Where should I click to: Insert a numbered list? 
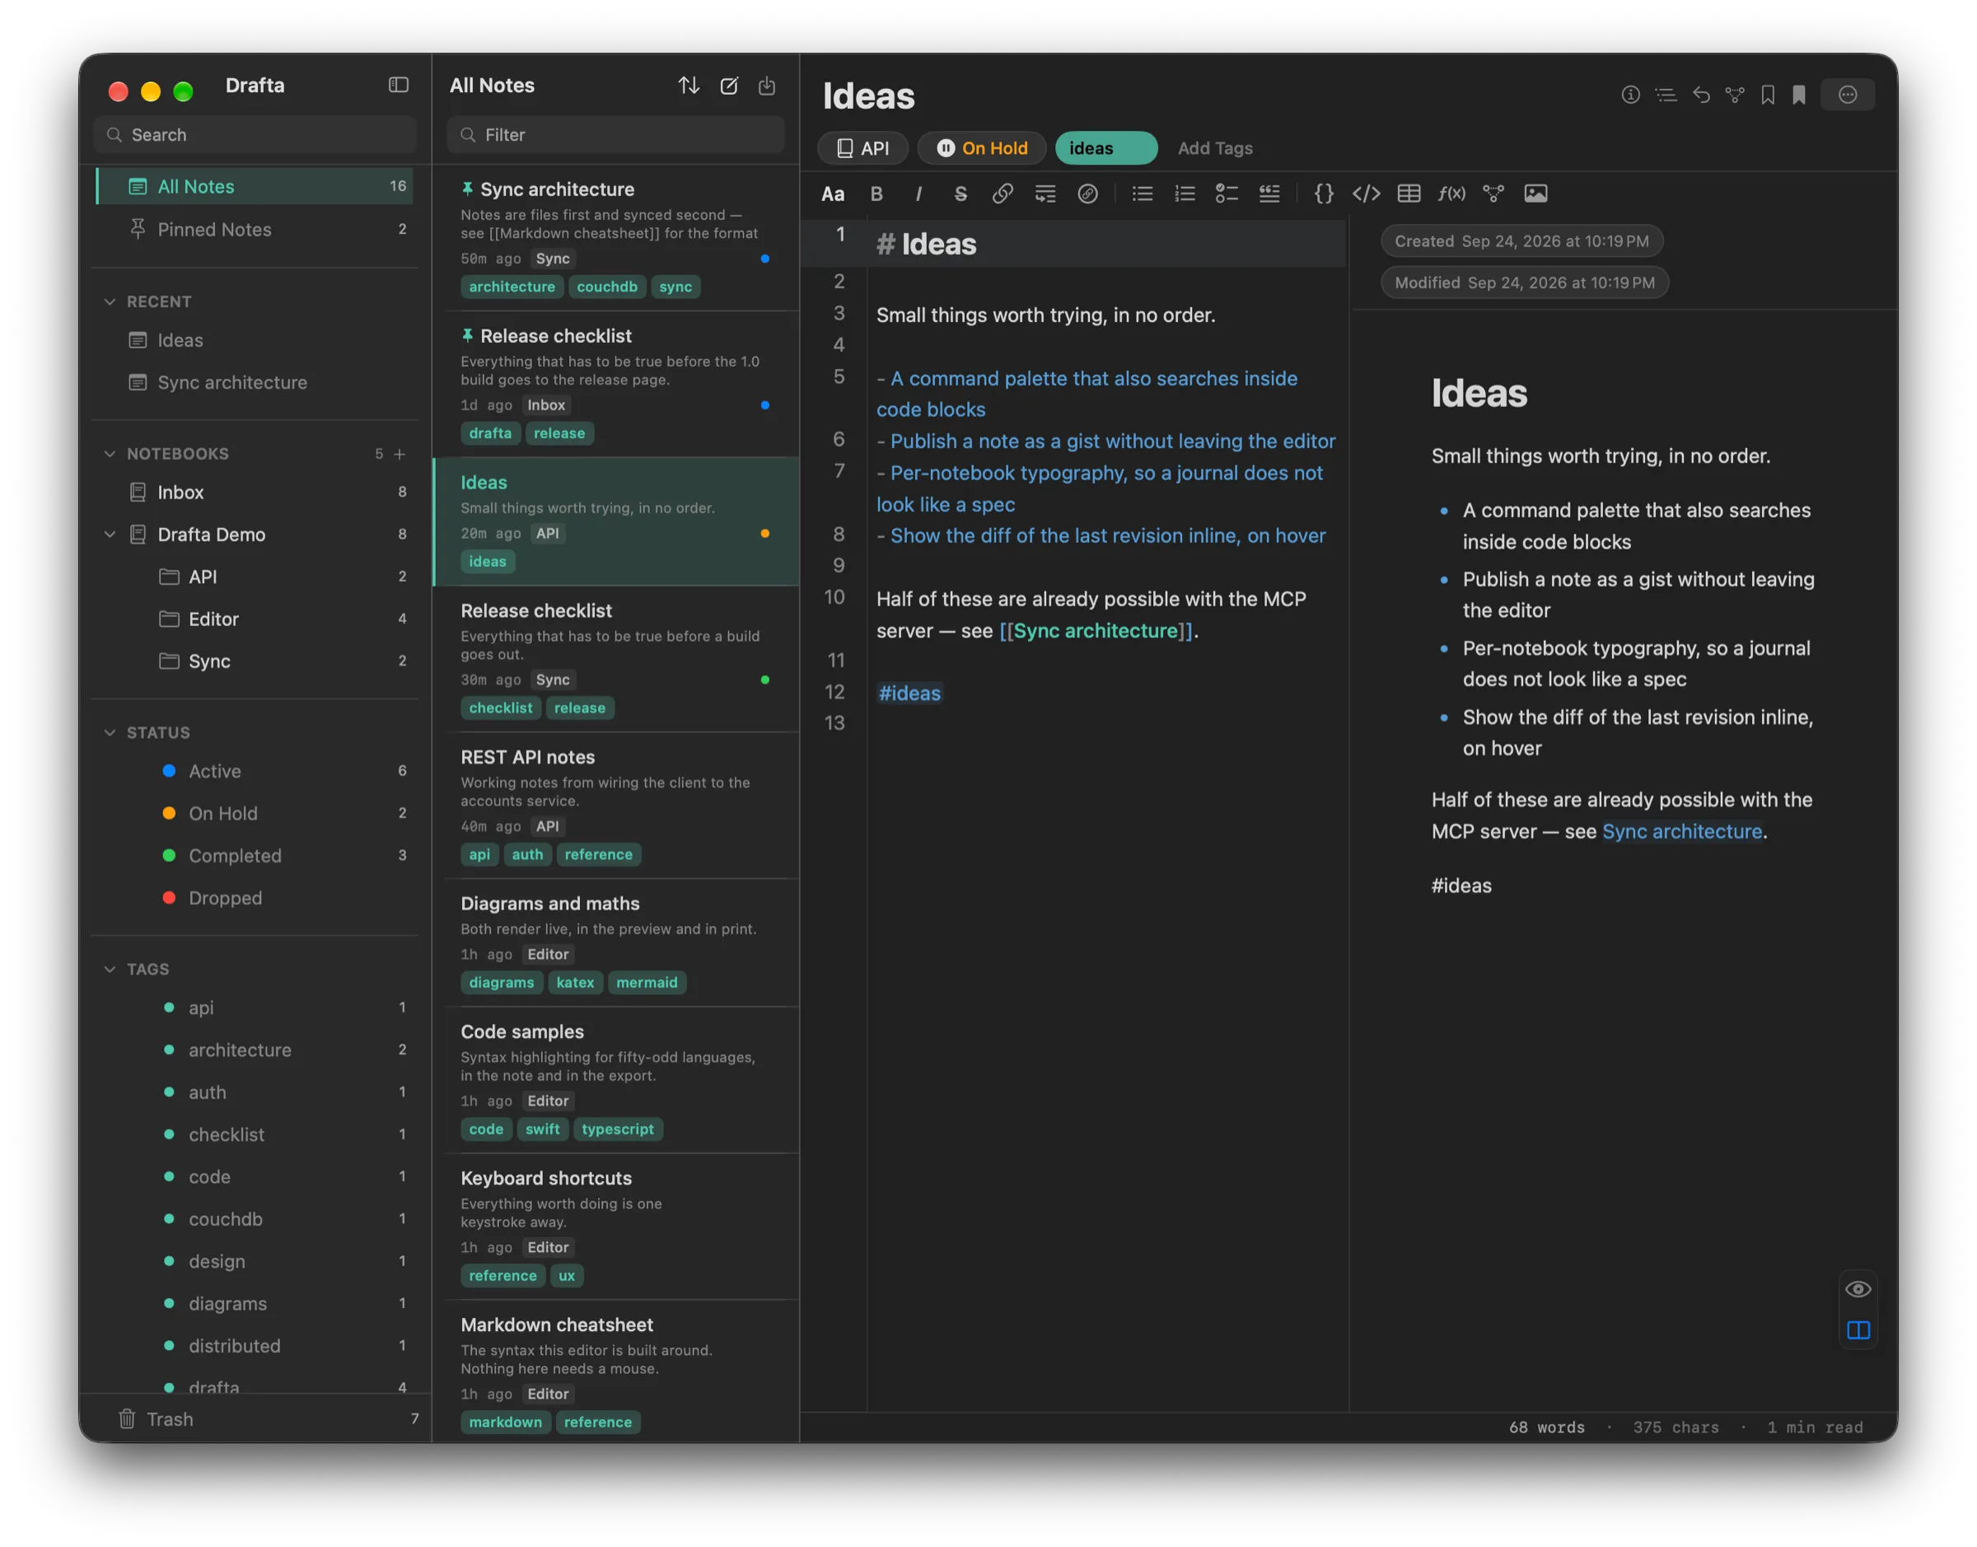tap(1185, 194)
